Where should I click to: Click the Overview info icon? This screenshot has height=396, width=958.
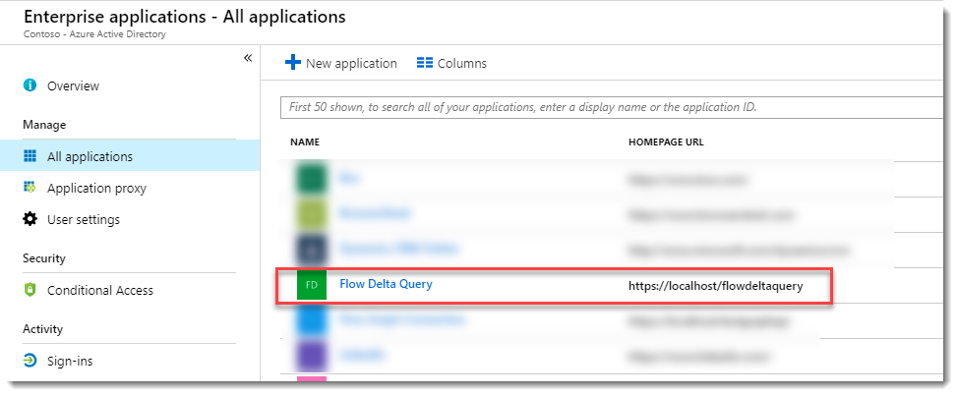coord(30,85)
